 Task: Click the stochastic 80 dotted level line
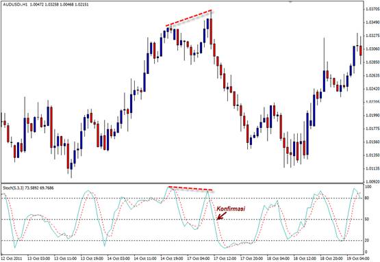point(181,198)
